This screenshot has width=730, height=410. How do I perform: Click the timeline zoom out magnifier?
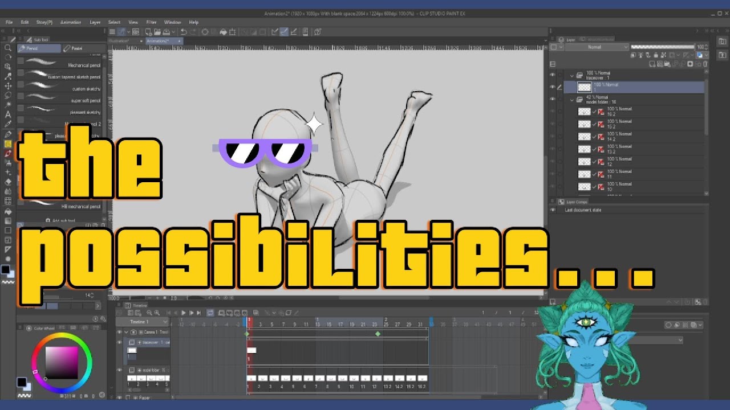[x=149, y=313]
